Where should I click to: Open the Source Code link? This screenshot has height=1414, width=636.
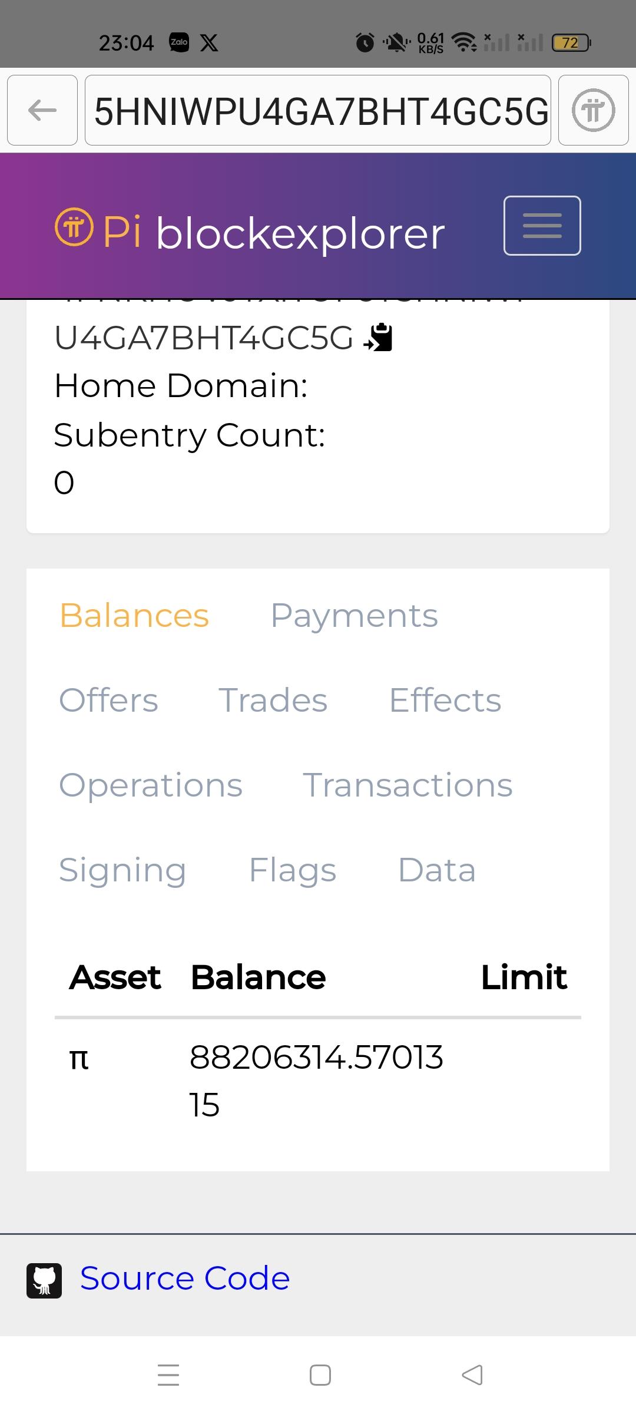click(185, 1279)
